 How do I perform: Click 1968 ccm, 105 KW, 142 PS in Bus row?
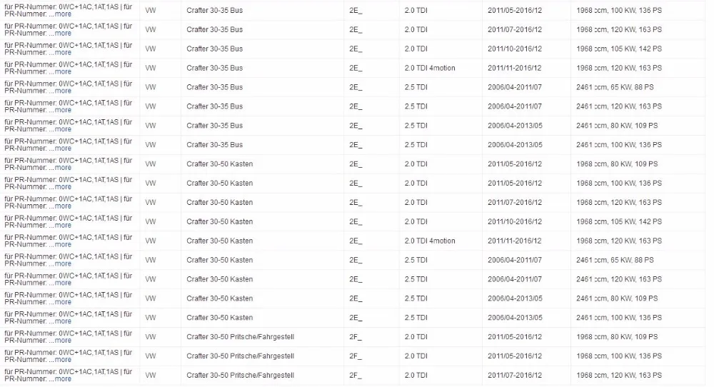pyautogui.click(x=619, y=49)
